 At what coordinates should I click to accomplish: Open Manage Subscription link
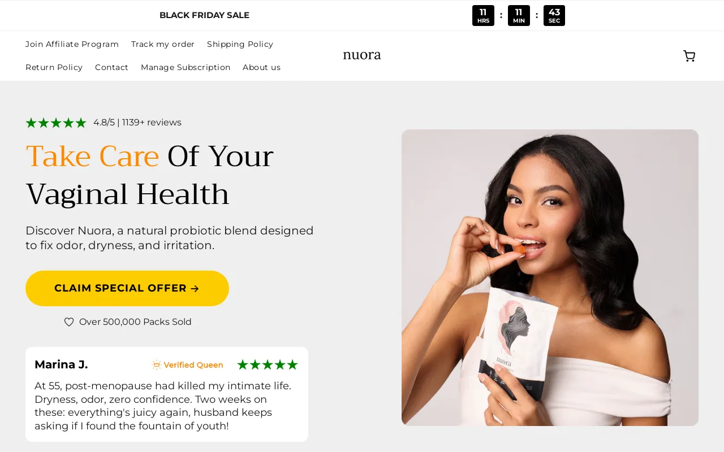(186, 67)
